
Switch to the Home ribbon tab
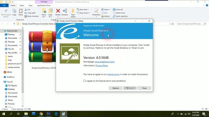click(x=13, y=6)
